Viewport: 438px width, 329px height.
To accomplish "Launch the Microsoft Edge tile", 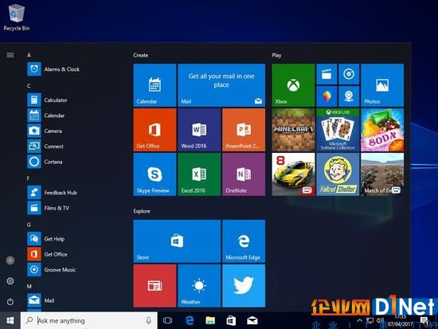I will click(244, 241).
